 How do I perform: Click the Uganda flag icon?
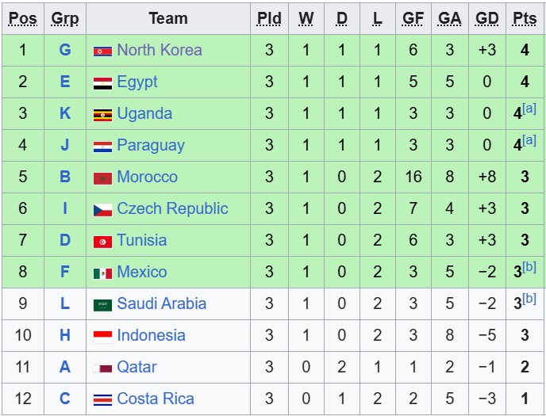102,114
